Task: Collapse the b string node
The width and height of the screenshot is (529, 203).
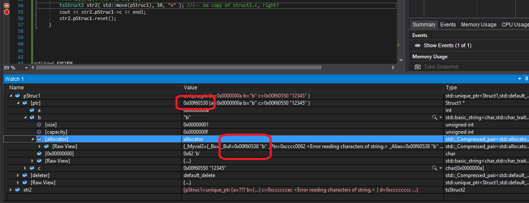Action: (x=25, y=117)
